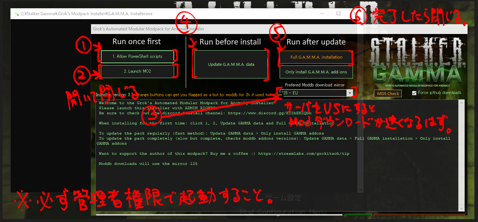Screen dimensions: 478x222
Task: Click the green progress bar at the bottom
Action: point(358,215)
